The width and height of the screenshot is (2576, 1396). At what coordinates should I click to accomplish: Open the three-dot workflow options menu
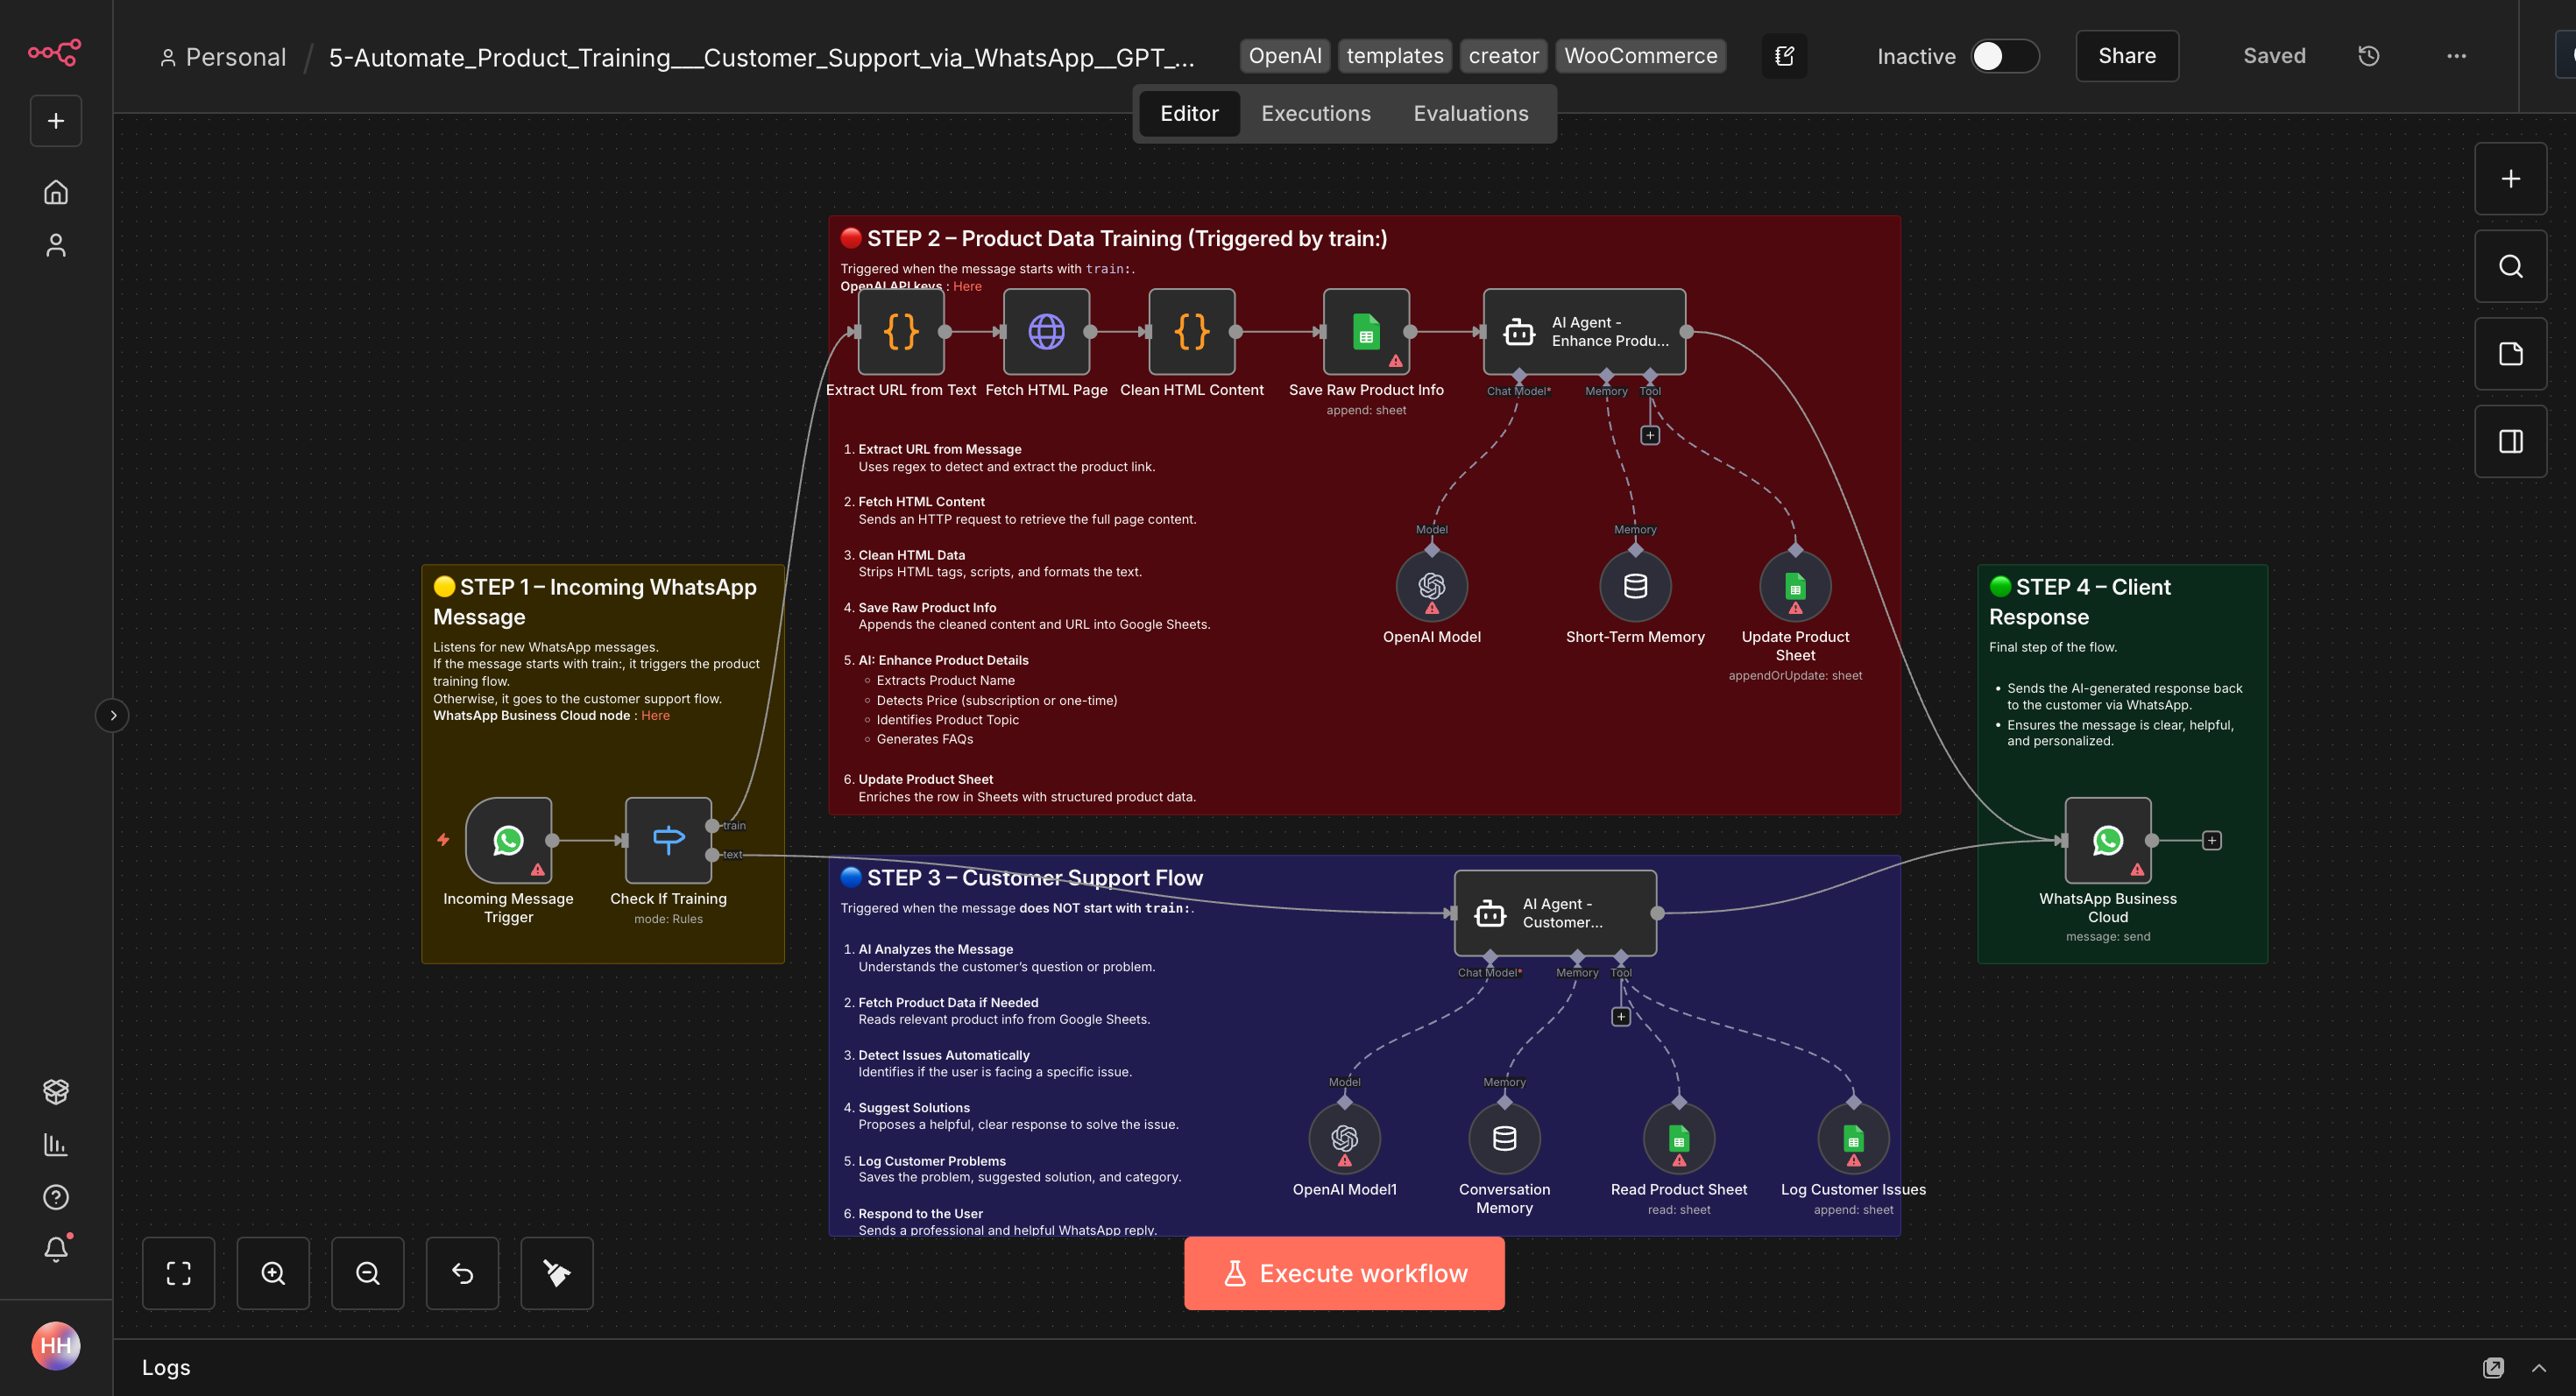[x=2456, y=56]
